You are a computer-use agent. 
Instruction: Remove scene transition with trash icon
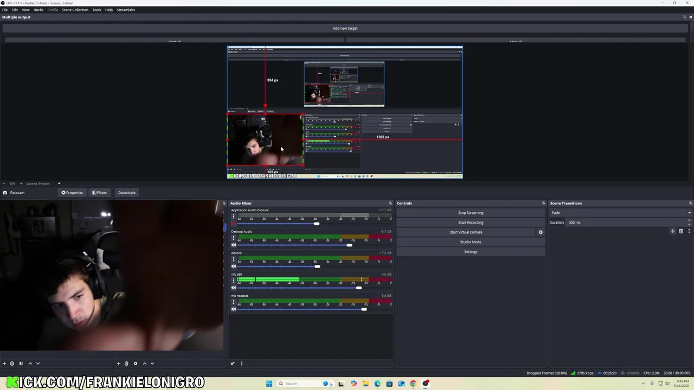(681, 231)
